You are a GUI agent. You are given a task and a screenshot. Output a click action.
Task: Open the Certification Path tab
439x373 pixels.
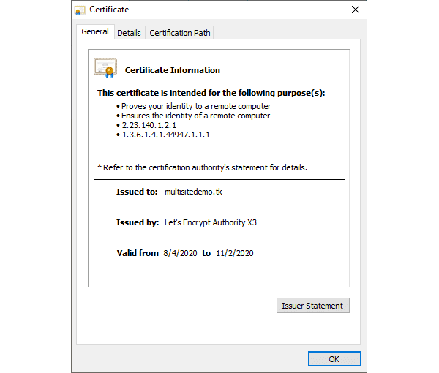click(x=180, y=33)
